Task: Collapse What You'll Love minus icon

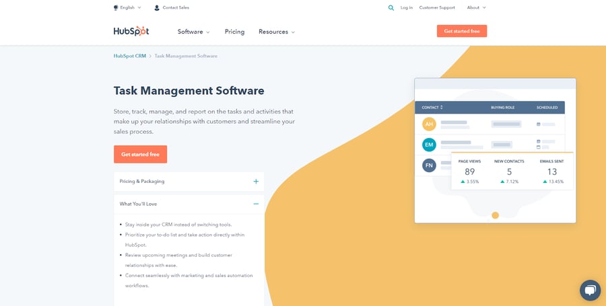Action: (256, 204)
